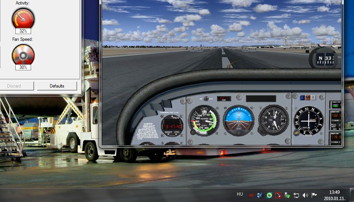Click the digital clock display 13:47:40
The width and height of the screenshot is (354, 202).
[x=173, y=126]
